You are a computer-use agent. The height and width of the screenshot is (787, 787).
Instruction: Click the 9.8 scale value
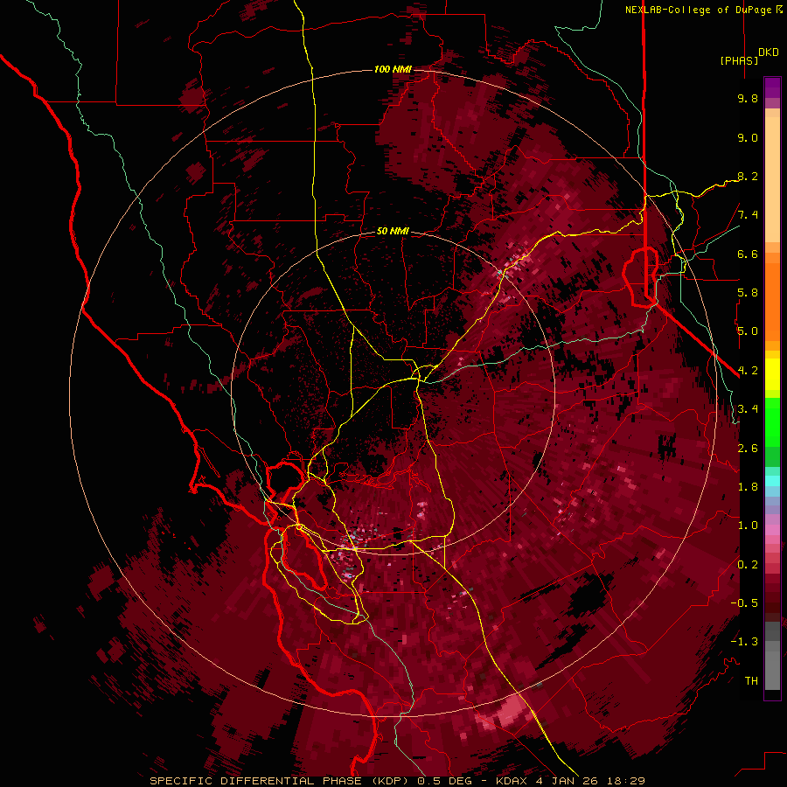coord(748,98)
